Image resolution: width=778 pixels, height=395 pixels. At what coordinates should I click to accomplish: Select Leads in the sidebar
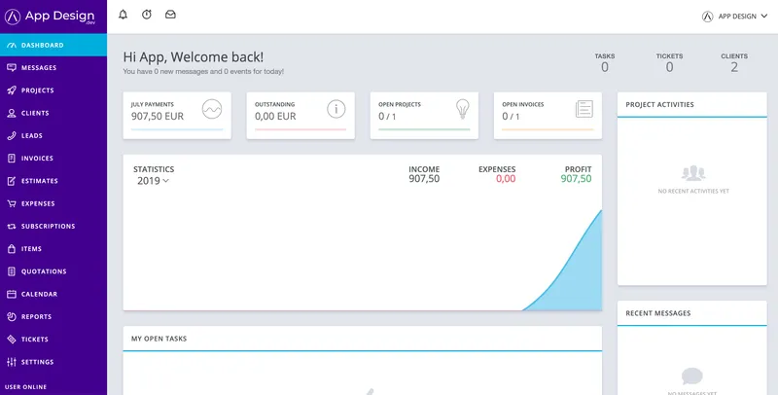53,135
